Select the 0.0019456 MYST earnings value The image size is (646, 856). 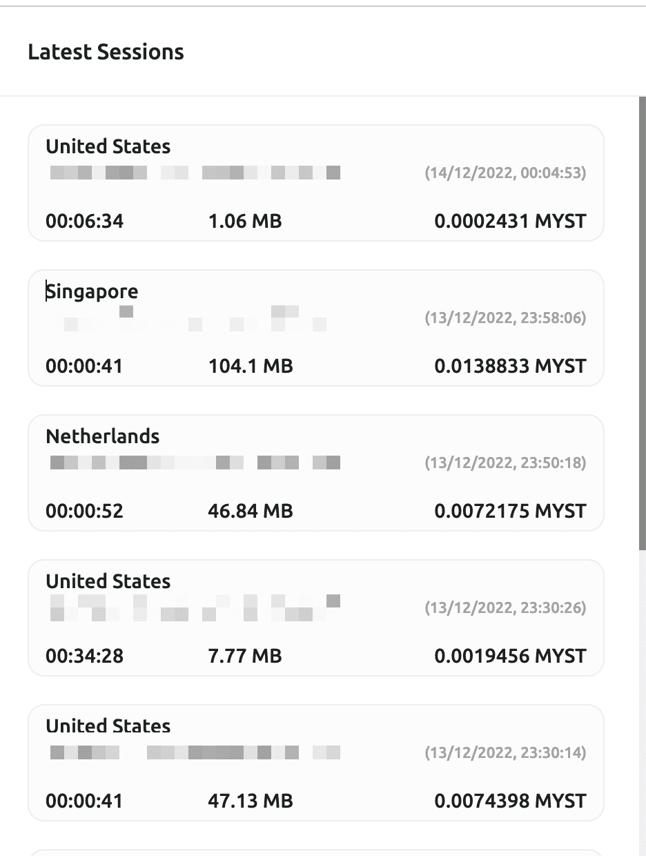pyautogui.click(x=509, y=656)
